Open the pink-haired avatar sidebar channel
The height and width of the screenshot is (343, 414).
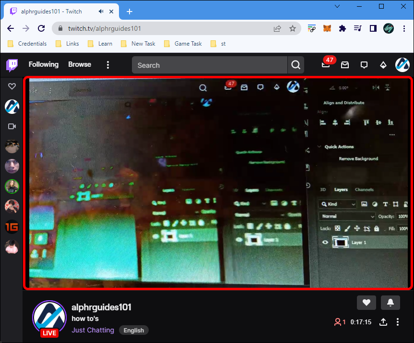click(12, 247)
